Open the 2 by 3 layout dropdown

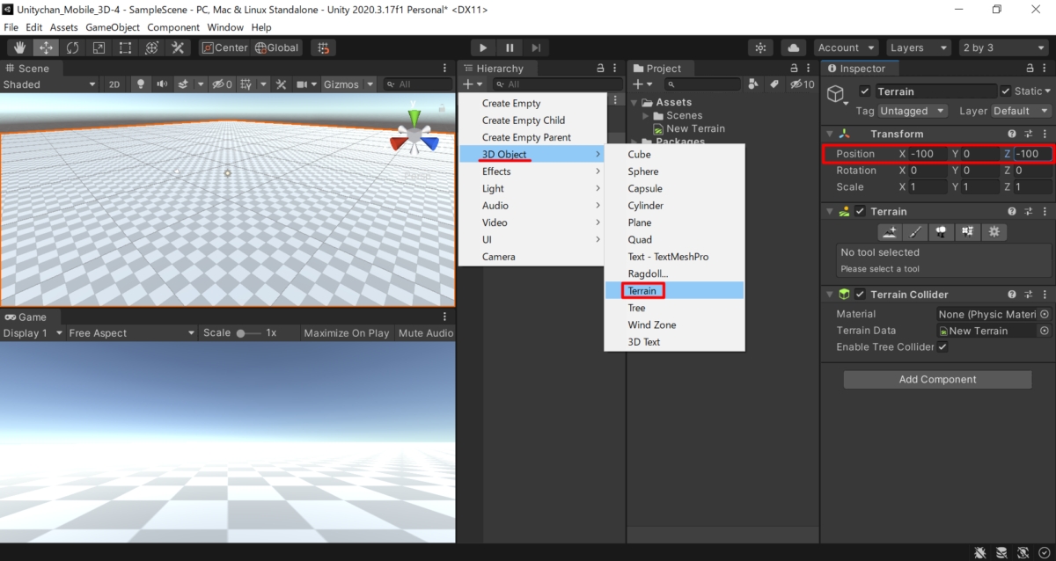(1003, 47)
